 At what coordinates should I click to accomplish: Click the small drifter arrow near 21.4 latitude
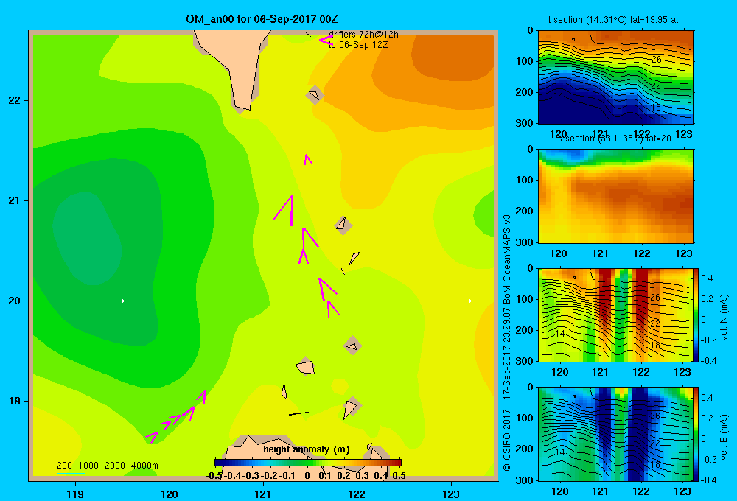(307, 159)
